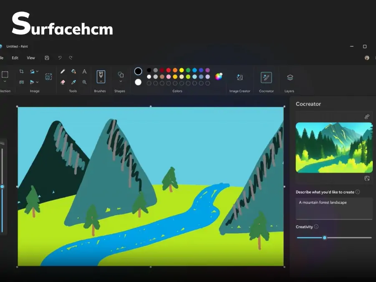Toggle the Cocreator panel button
Image resolution: width=376 pixels, height=282 pixels.
point(266,78)
